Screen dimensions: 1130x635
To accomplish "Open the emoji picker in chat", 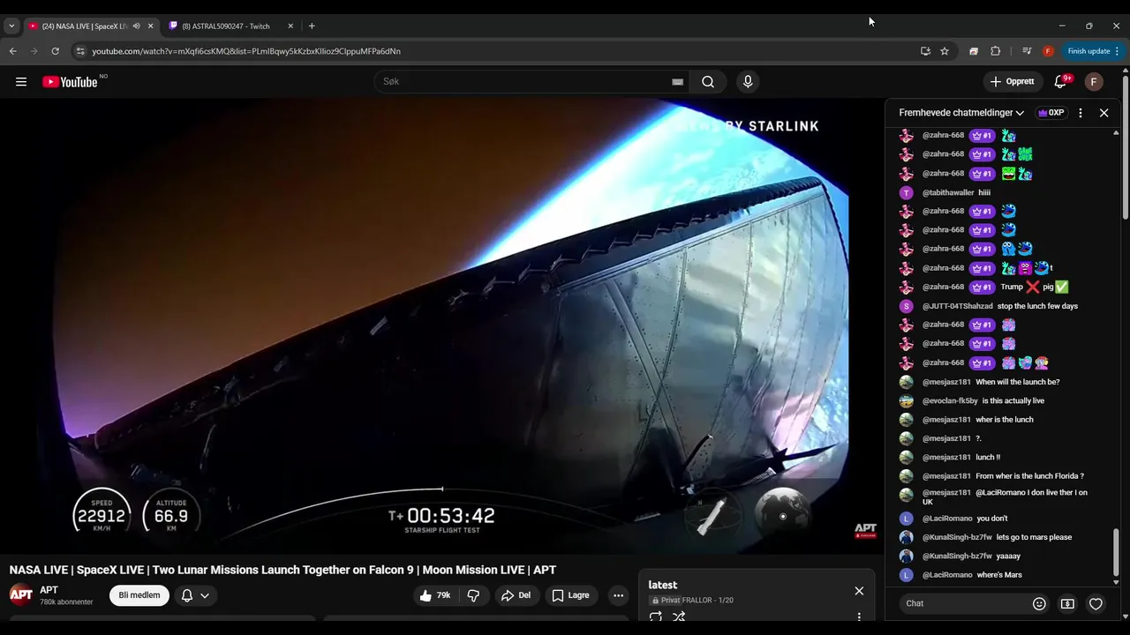I will click(x=1039, y=604).
